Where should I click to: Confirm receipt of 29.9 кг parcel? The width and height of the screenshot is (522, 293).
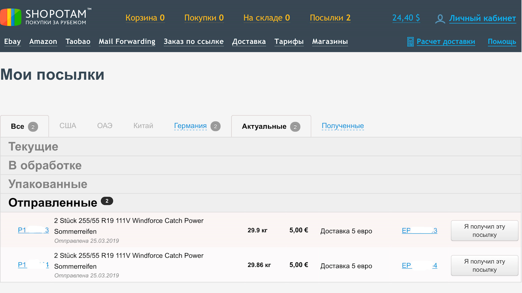click(x=484, y=231)
